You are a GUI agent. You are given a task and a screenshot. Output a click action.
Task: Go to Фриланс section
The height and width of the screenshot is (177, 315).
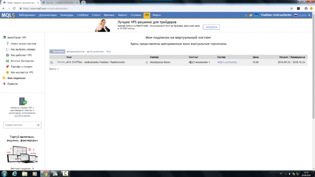[x=109, y=15]
